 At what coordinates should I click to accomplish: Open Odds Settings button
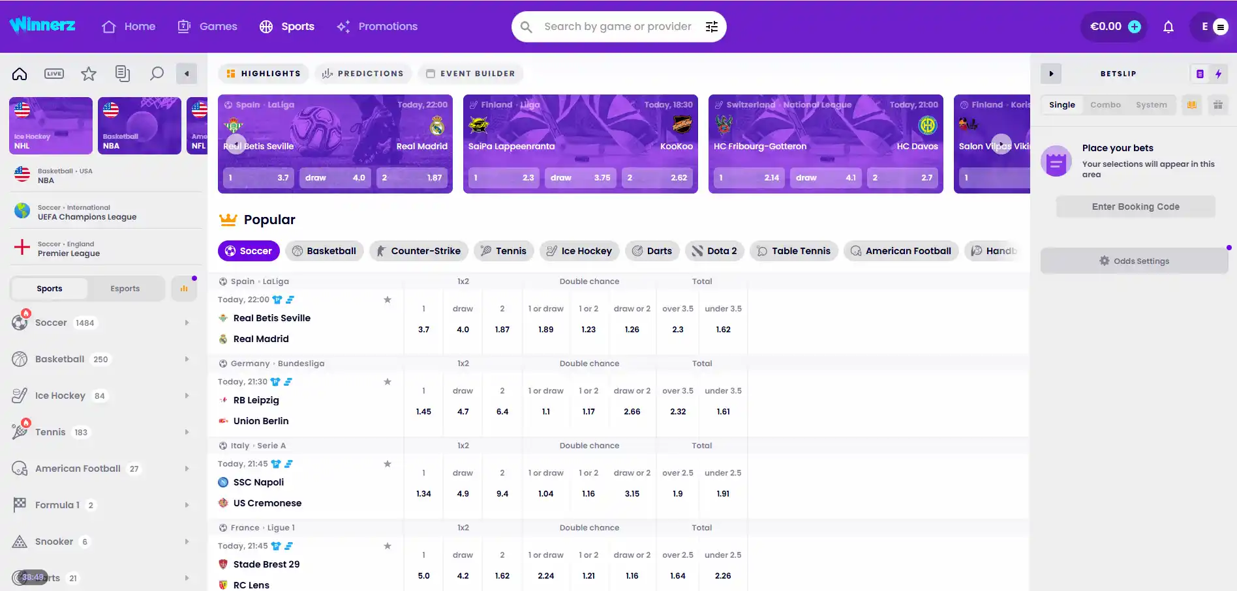pos(1134,261)
